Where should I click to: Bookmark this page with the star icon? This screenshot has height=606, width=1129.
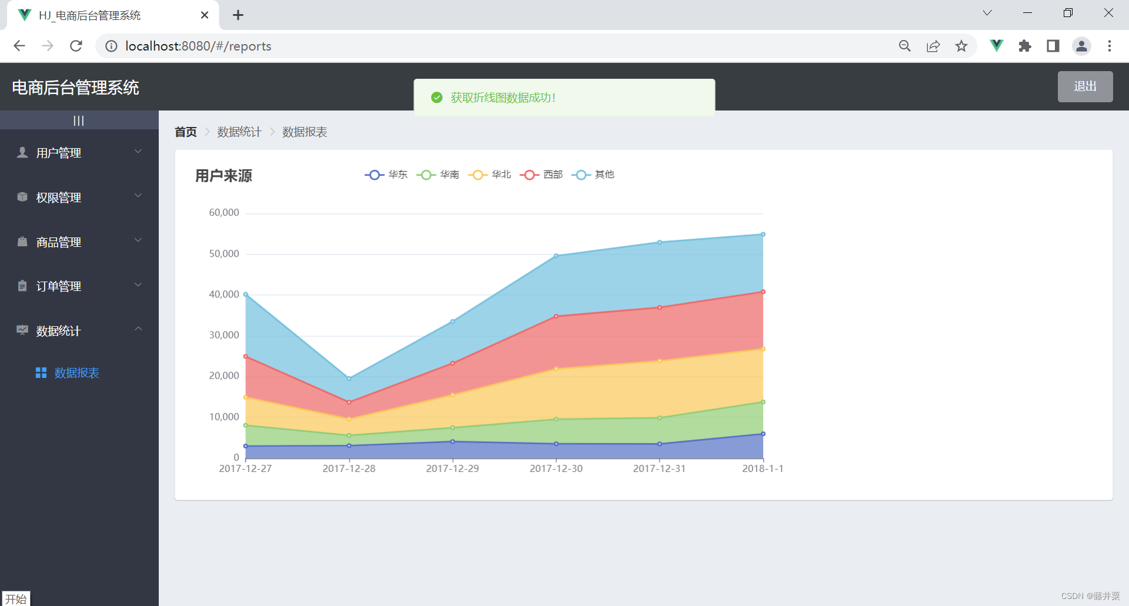coord(961,46)
